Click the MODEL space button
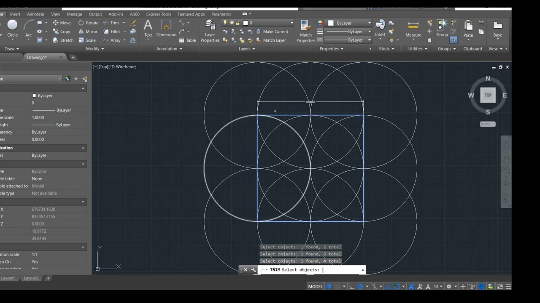 tap(315, 287)
